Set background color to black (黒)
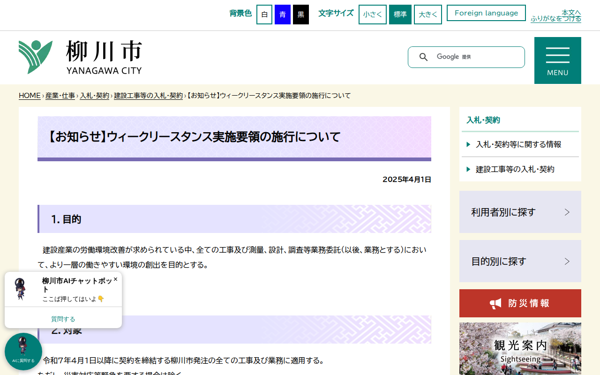Screen dimensions: 600x375 pos(301,15)
